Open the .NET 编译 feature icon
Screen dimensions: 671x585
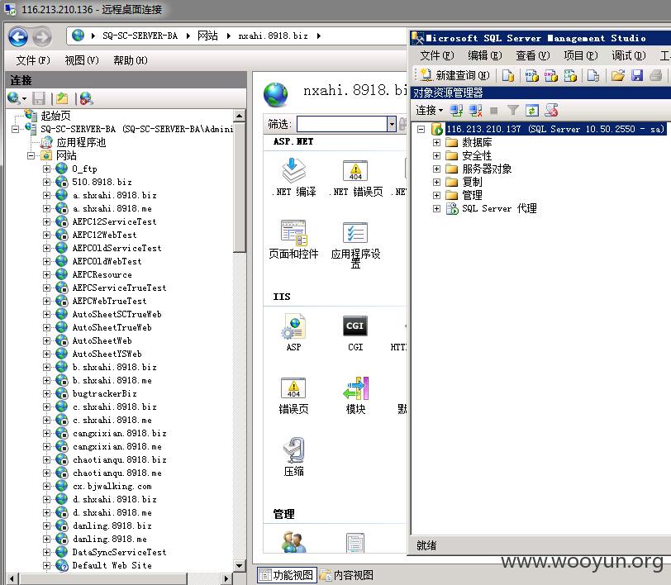(x=294, y=177)
